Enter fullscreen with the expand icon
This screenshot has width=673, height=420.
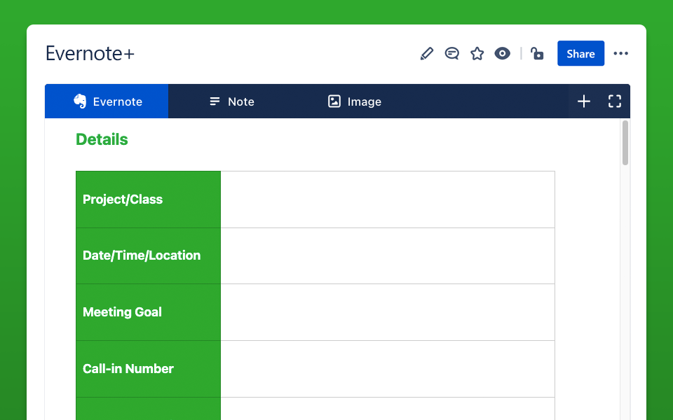615,101
